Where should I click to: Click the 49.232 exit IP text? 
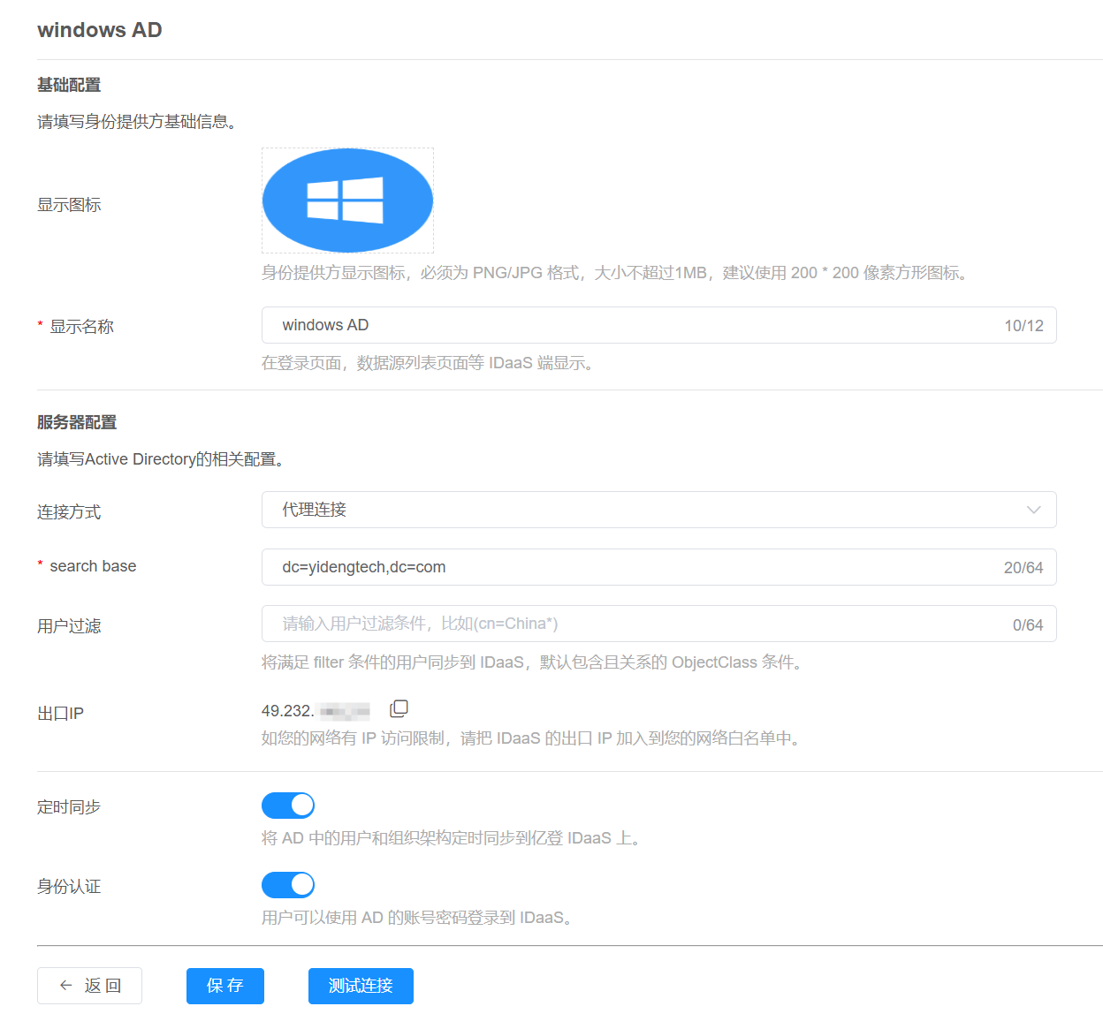(288, 711)
